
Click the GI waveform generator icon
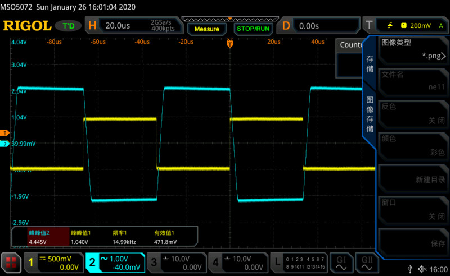point(341,262)
